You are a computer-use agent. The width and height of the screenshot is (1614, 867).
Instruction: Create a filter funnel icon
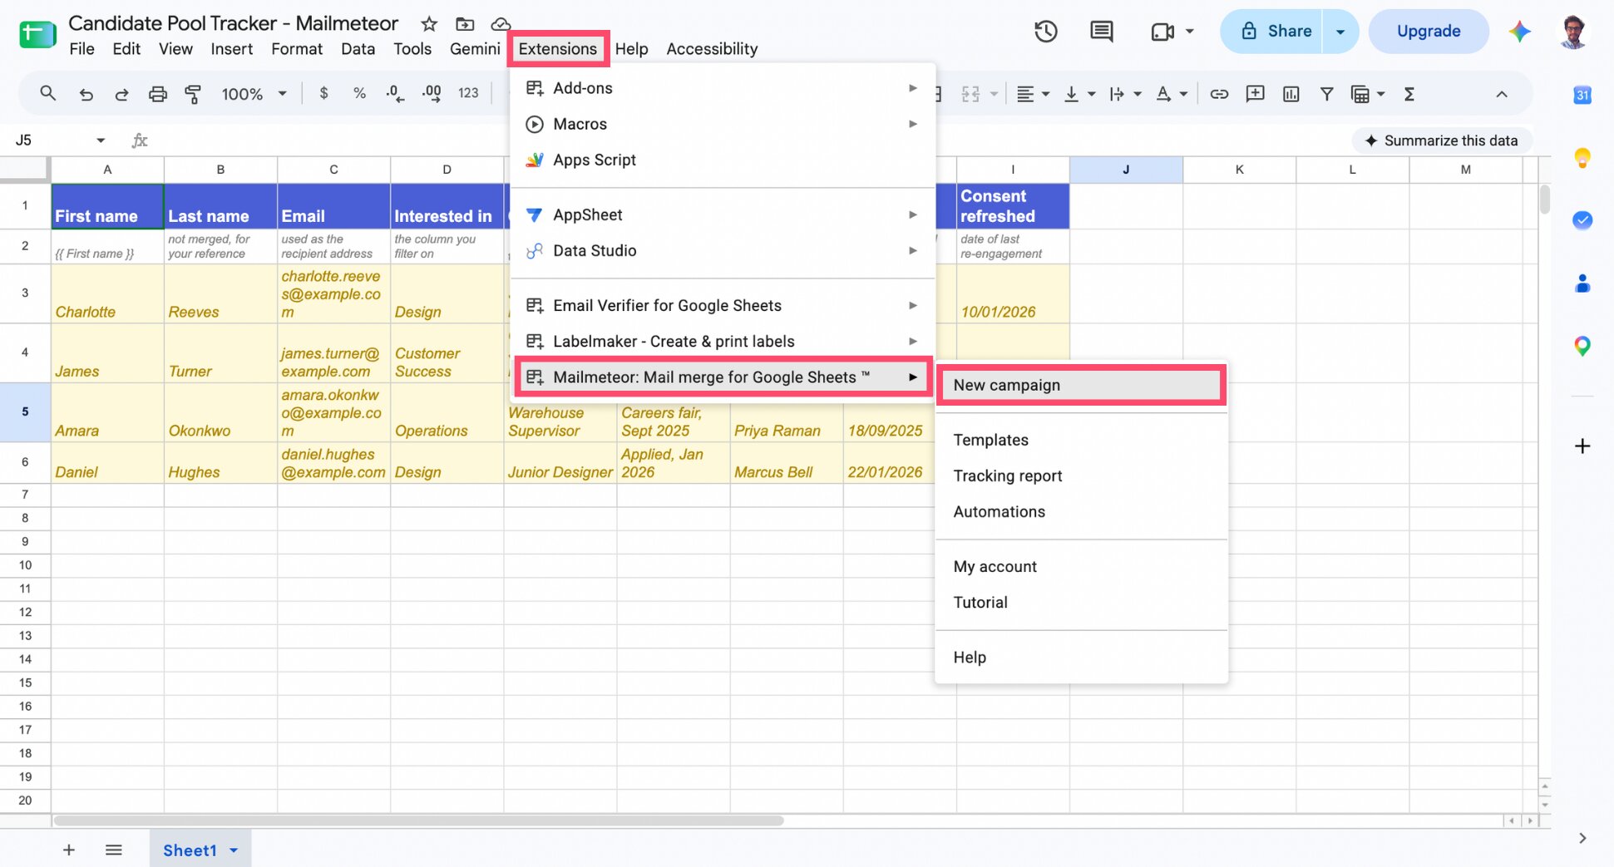click(x=1327, y=94)
